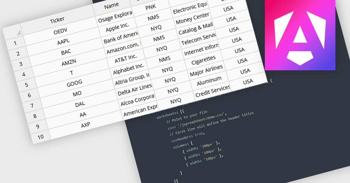The height and width of the screenshot is (183, 350).
Task: Select row header 8
Action: tap(35, 116)
